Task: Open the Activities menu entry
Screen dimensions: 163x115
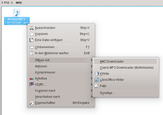Action: point(61,79)
